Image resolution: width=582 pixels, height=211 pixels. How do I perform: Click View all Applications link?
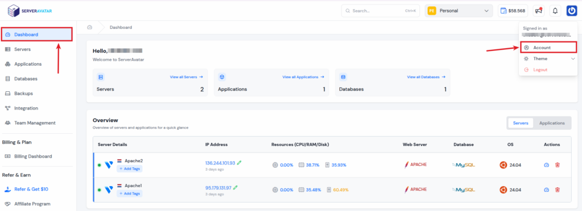click(304, 77)
